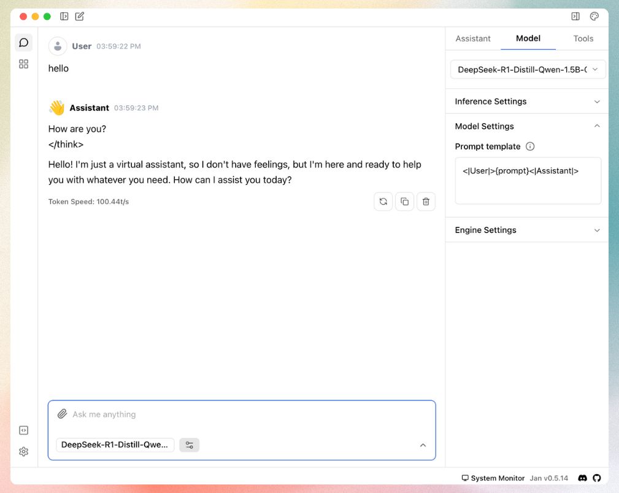Viewport: 619px width, 493px height.
Task: Toggle the left sidebar visibility
Action: [64, 17]
